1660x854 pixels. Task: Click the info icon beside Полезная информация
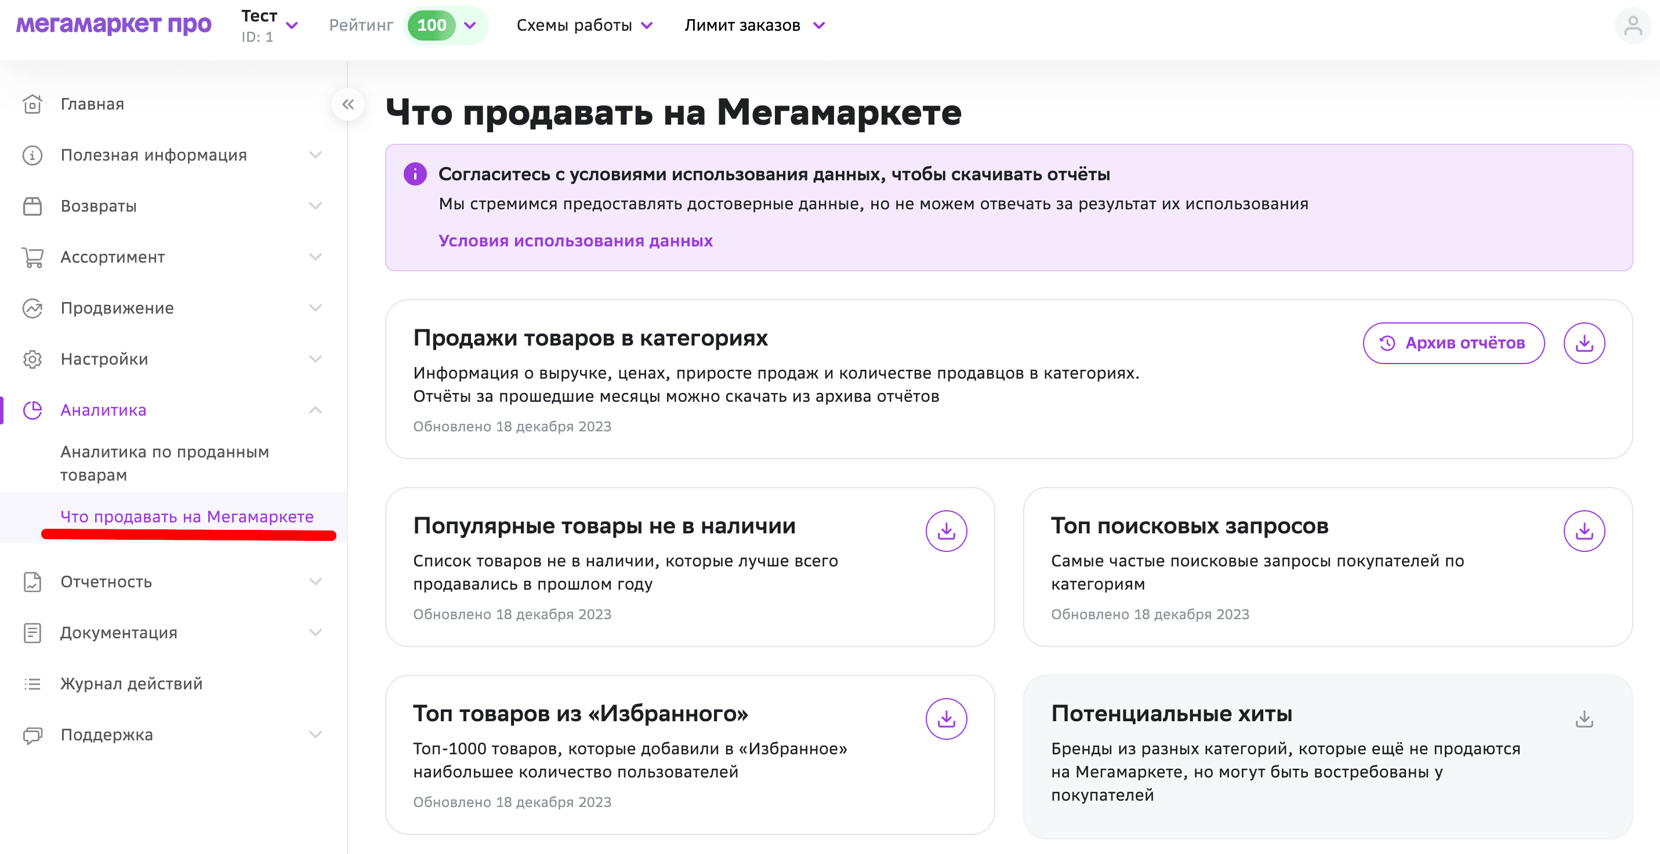click(x=32, y=155)
